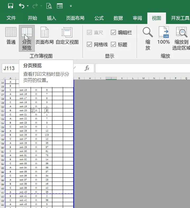This screenshot has height=208, width=190.
Task: Open the File (文件) menu tab
Action: (x=11, y=18)
